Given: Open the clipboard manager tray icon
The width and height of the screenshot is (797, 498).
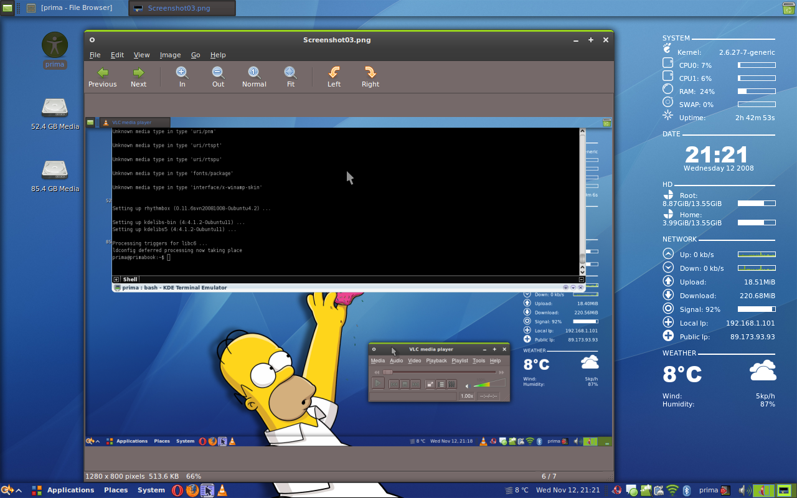Looking at the screenshot, I should pyautogui.click(x=659, y=491).
